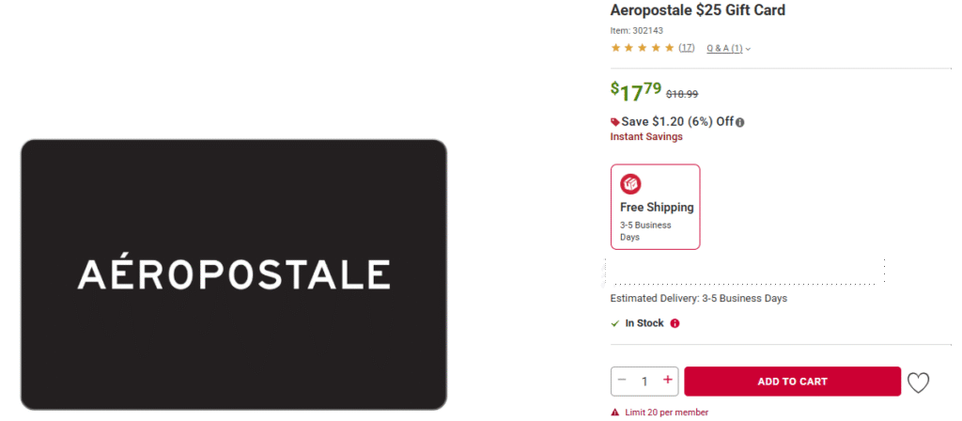Open the 17 reviews link
Viewport: 962px width, 421px height.
[687, 48]
